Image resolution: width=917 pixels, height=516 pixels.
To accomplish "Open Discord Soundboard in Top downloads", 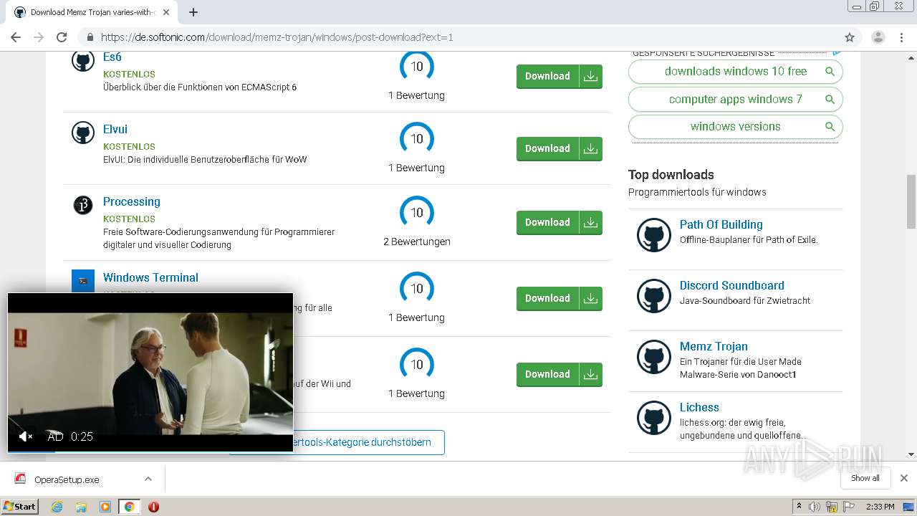I will [731, 286].
